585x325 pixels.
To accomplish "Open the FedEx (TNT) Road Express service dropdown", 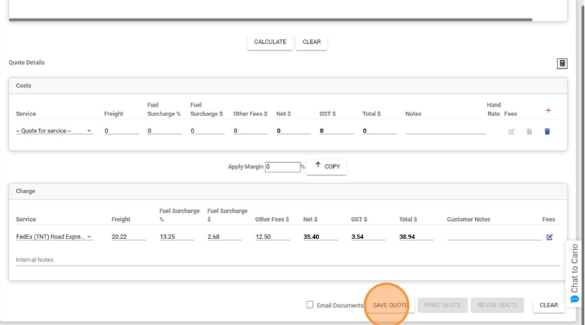I will (54, 237).
